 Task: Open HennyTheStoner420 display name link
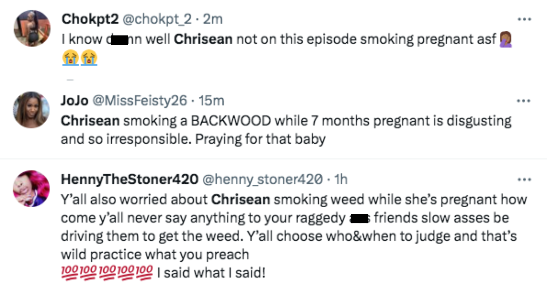[x=130, y=179]
